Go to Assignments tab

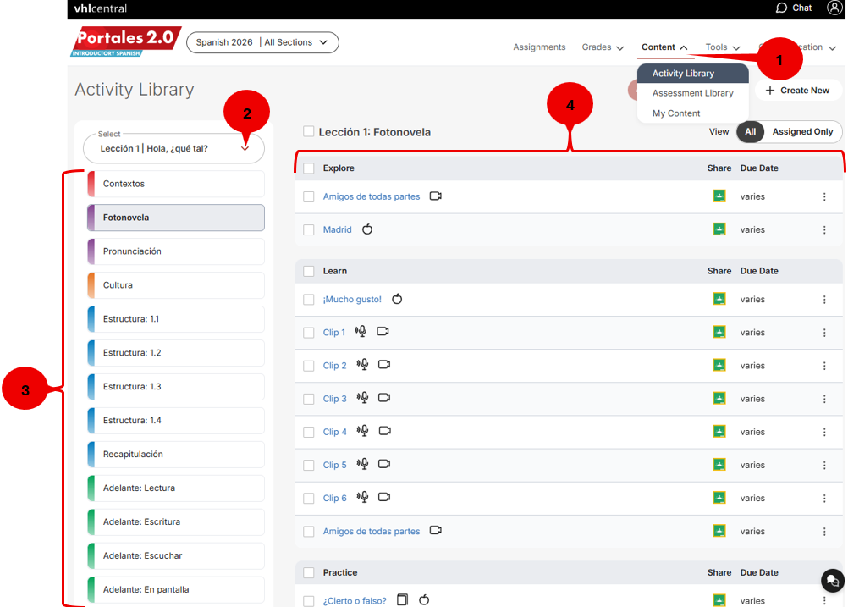pos(539,47)
